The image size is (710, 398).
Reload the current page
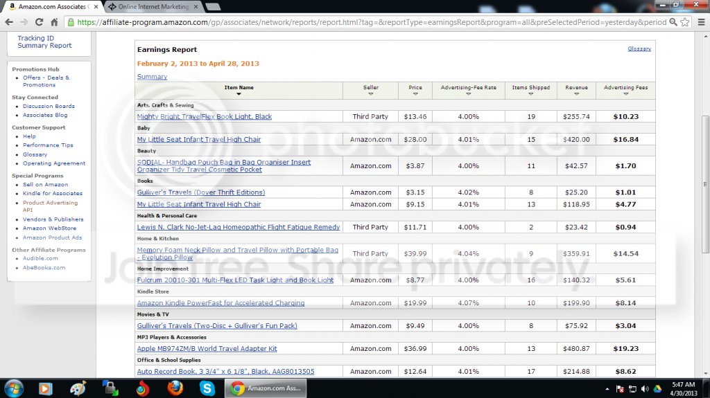coord(39,21)
